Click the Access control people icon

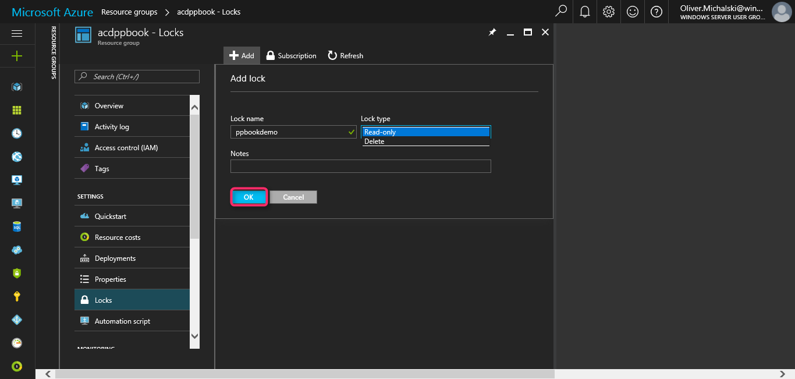(84, 148)
